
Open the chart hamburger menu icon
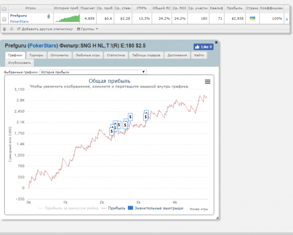tap(208, 81)
